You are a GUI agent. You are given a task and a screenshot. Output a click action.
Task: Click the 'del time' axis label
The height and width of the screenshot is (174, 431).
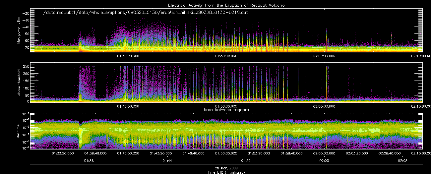18,131
